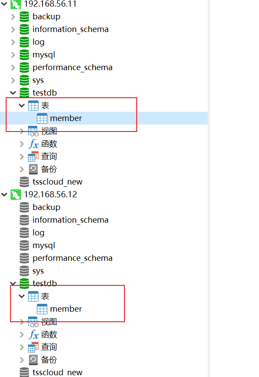
Task: Click the green backup database icon under 192.168.56.11
Action: tap(24, 17)
